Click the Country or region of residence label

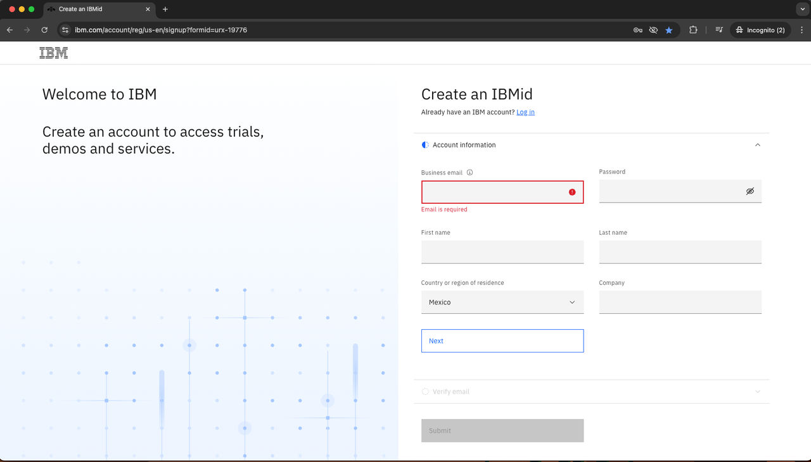[x=463, y=283]
